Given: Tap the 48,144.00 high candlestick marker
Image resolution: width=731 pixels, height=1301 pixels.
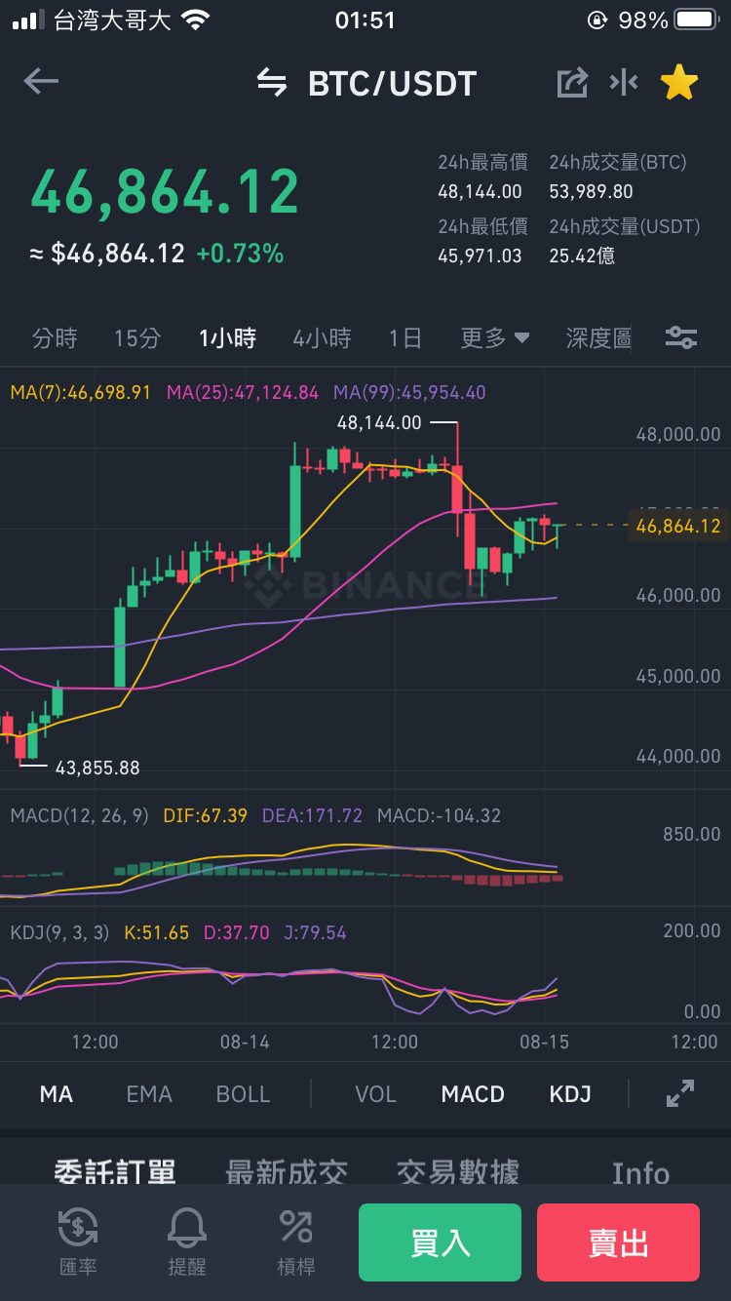Looking at the screenshot, I should 379,422.
